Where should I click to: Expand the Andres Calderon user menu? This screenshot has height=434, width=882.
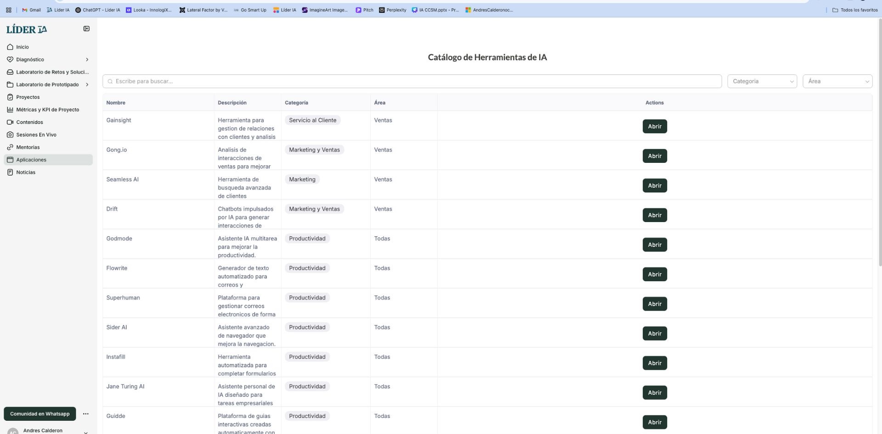point(85,432)
